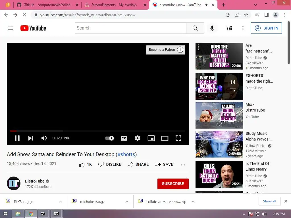Enter full screen mode
Viewport: 291px width, 218px height.
(178, 138)
